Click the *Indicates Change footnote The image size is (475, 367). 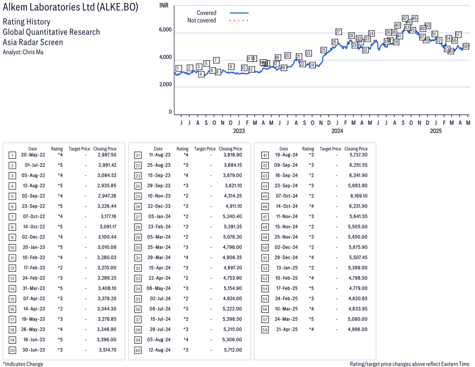23,364
